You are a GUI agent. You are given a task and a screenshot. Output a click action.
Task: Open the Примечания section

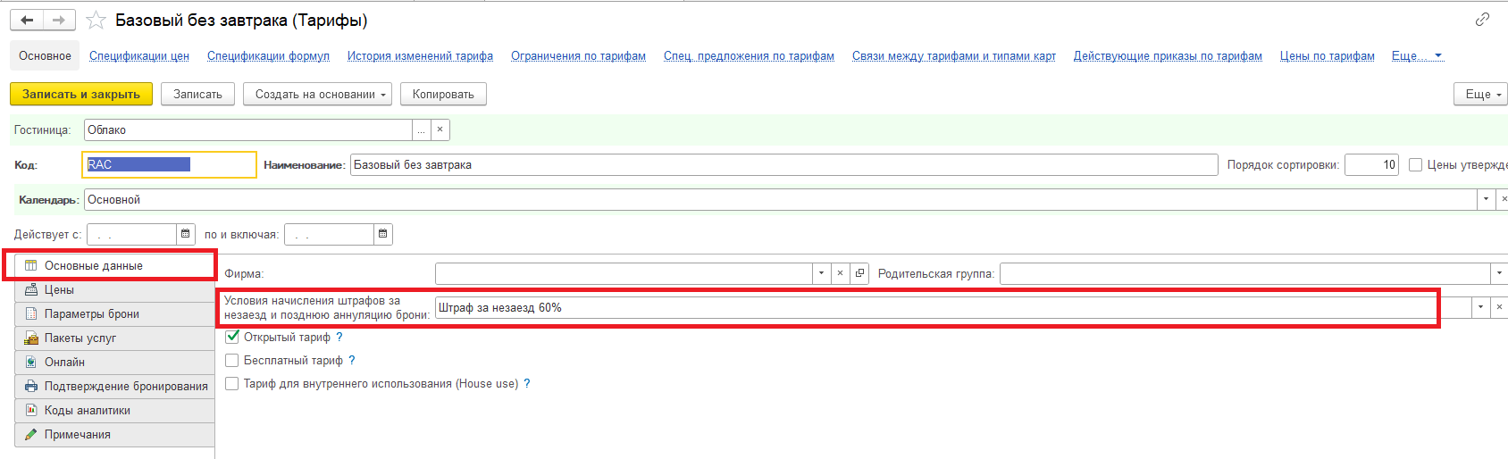coord(114,434)
